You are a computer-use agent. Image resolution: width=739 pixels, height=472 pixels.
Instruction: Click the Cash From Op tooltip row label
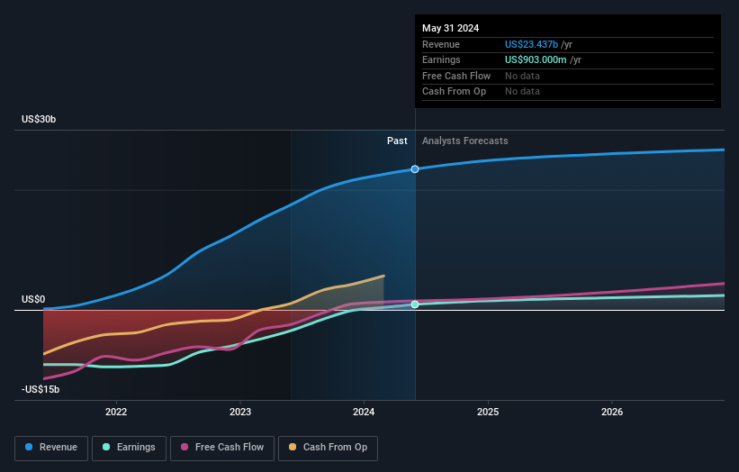pos(454,92)
